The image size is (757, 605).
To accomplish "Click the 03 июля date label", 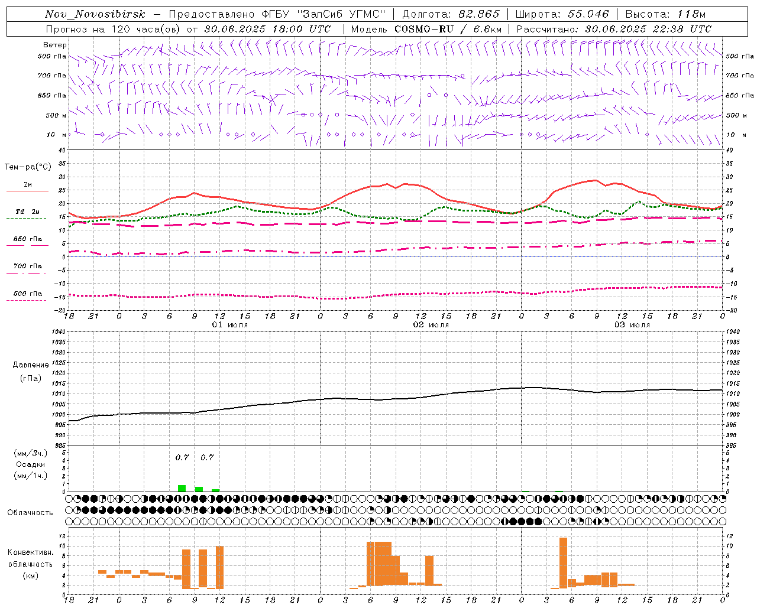I will coord(632,325).
